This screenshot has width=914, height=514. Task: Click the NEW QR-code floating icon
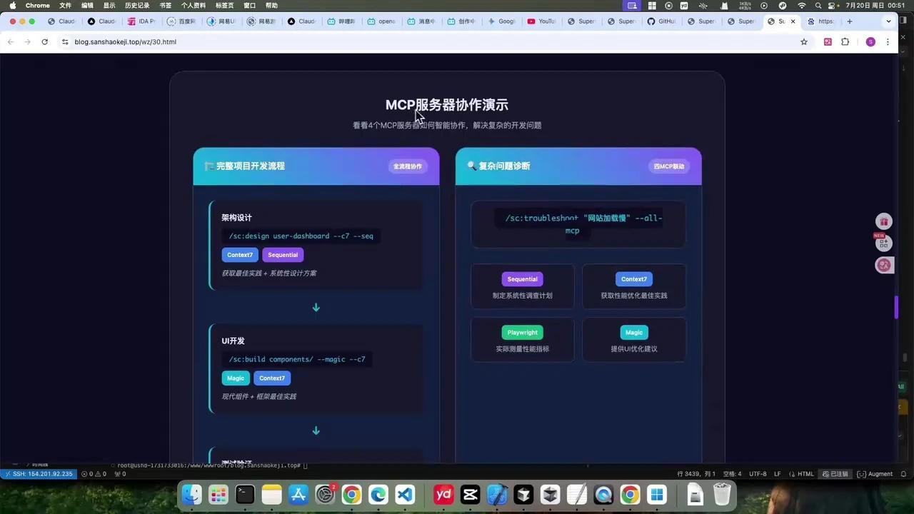(x=884, y=243)
